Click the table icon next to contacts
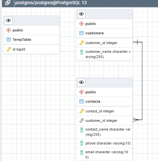 pyautogui.click(x=82, y=101)
